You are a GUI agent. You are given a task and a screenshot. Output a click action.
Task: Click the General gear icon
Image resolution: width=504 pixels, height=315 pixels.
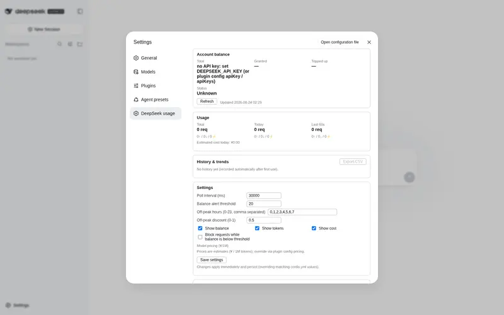[136, 58]
